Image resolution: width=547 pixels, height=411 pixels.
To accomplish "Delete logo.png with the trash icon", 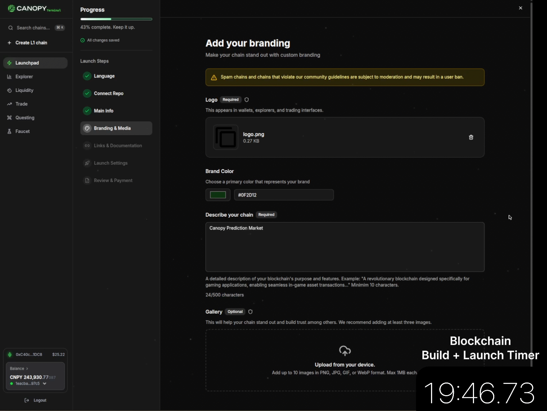I will tap(471, 137).
